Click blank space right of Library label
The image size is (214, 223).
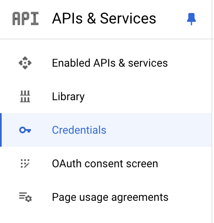(x=148, y=96)
